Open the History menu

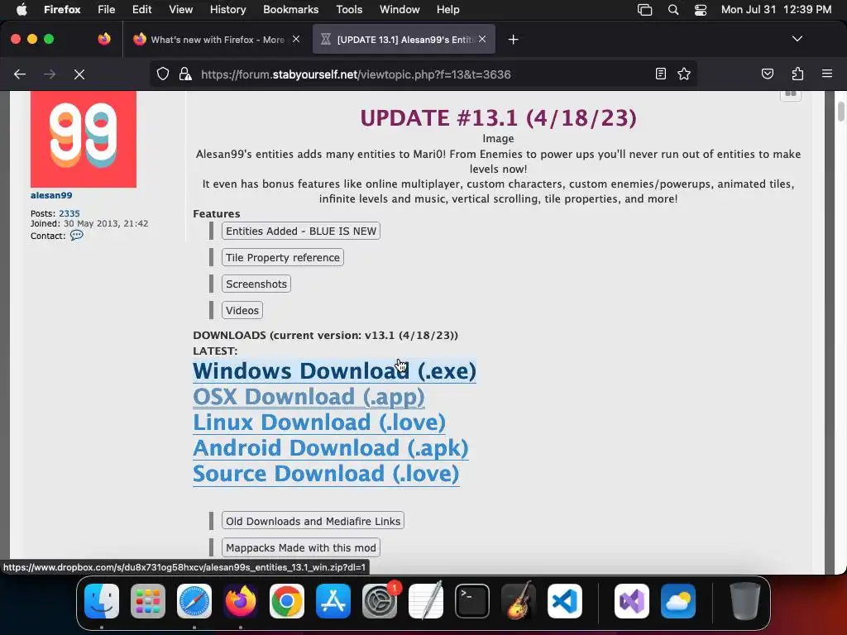point(228,10)
